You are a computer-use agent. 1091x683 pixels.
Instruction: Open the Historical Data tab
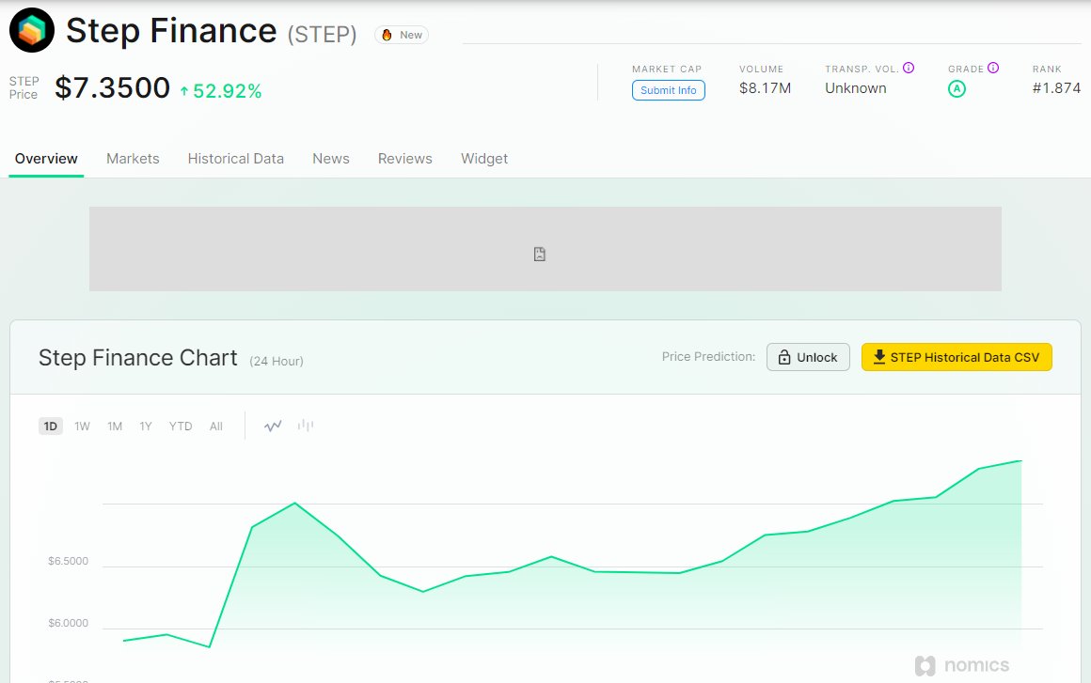point(236,159)
